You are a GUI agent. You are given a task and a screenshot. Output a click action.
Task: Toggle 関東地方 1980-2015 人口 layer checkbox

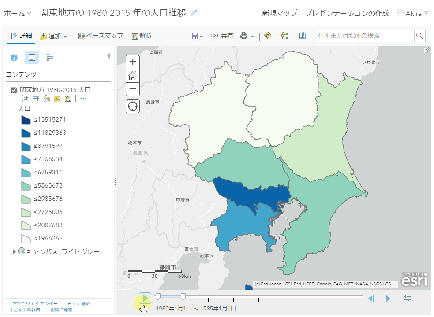pos(14,90)
